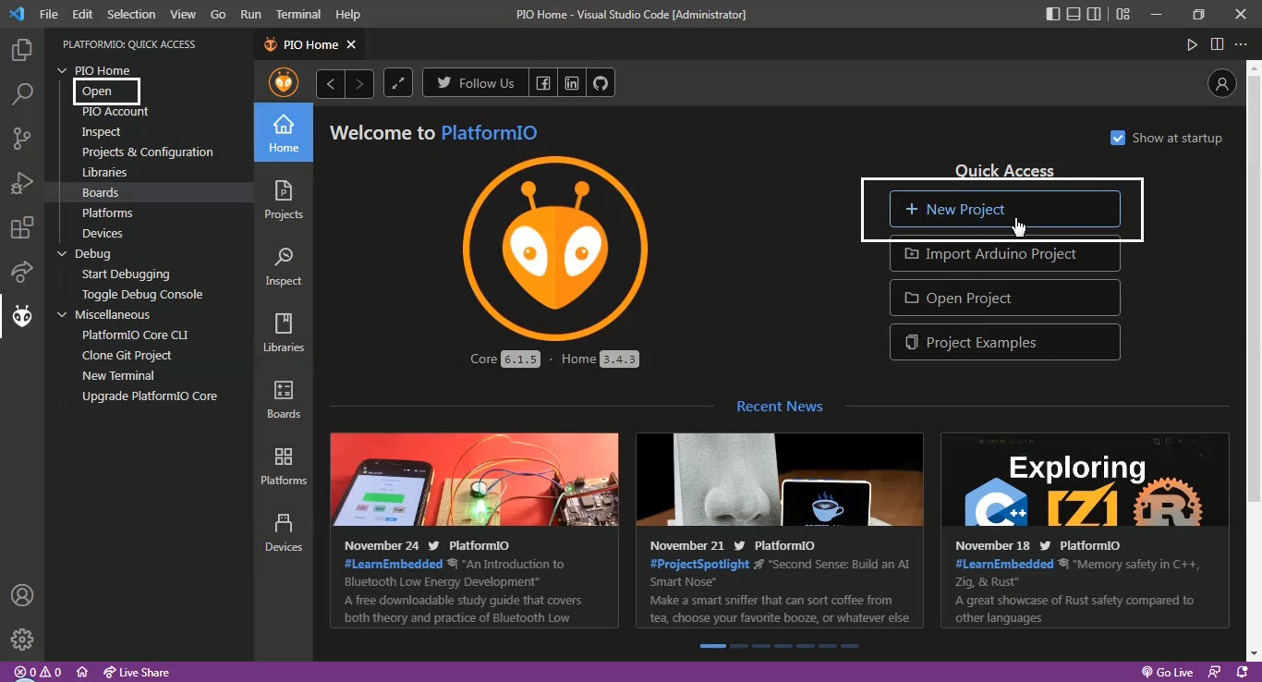Screen dimensions: 1262x682
Task: Open the Run menu
Action: pyautogui.click(x=250, y=14)
